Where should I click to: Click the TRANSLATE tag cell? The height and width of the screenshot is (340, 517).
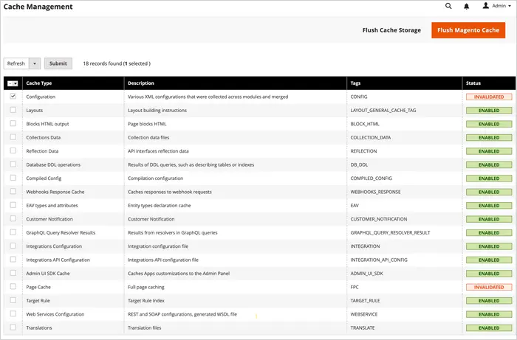coord(363,327)
